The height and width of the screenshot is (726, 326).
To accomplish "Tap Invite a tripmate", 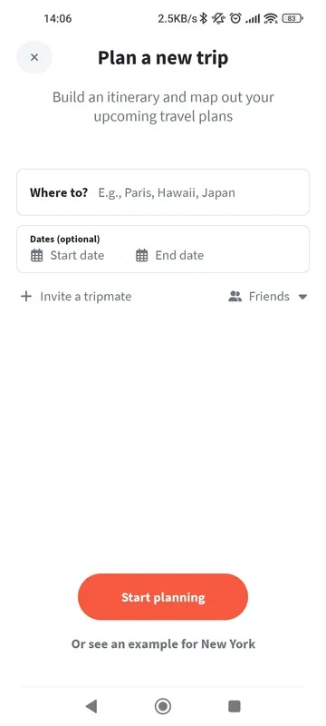I will (86, 297).
